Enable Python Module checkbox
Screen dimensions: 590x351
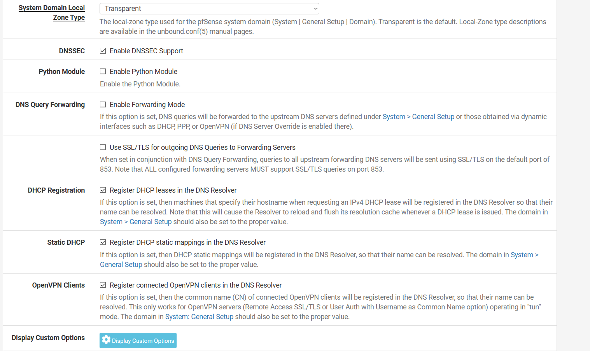pyautogui.click(x=103, y=72)
